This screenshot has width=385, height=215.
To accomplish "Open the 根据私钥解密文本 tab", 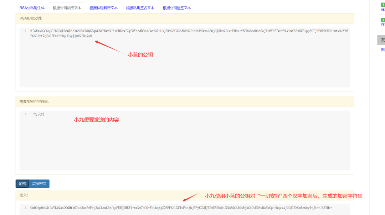I will (104, 8).
